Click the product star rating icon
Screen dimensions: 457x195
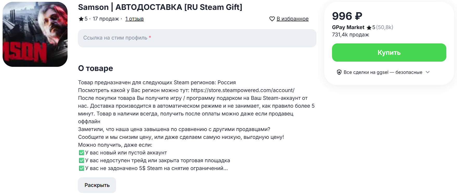point(81,19)
